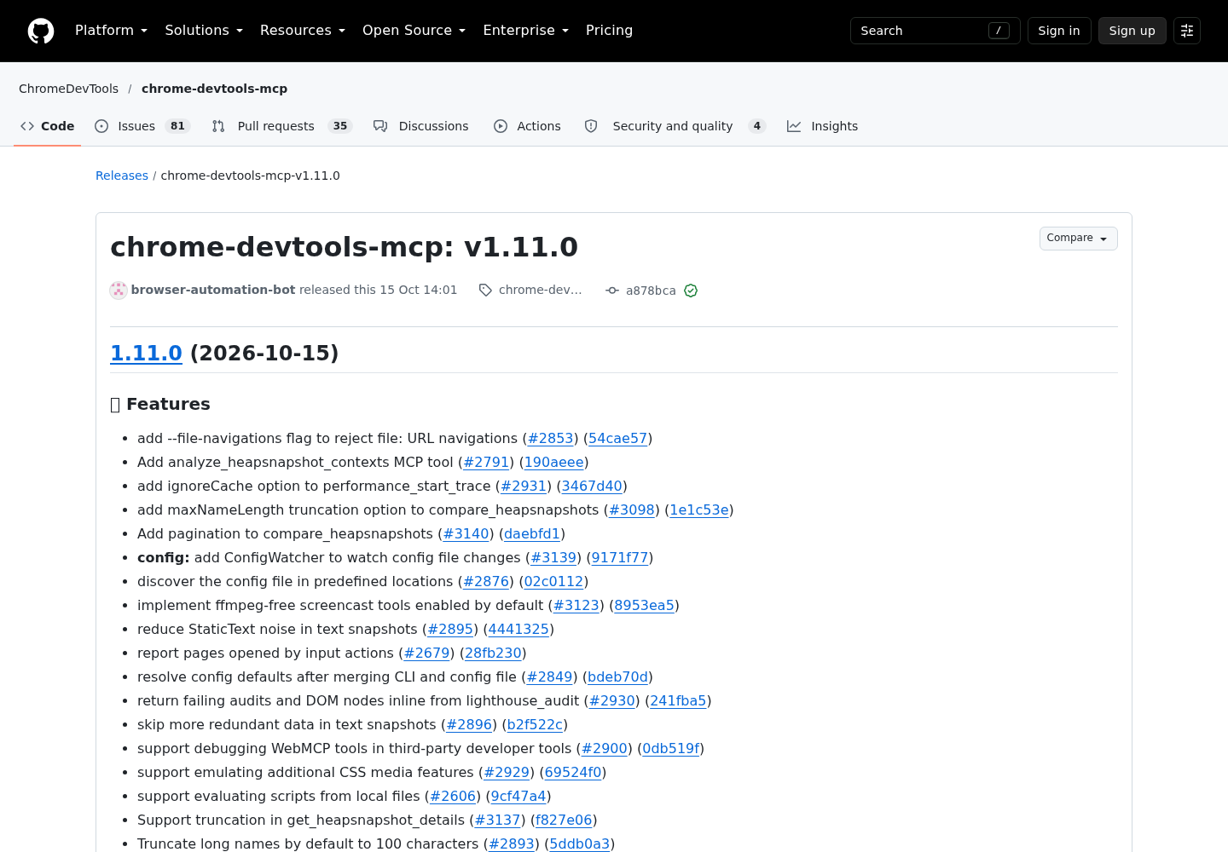Open commit 69524f0

[x=573, y=772]
